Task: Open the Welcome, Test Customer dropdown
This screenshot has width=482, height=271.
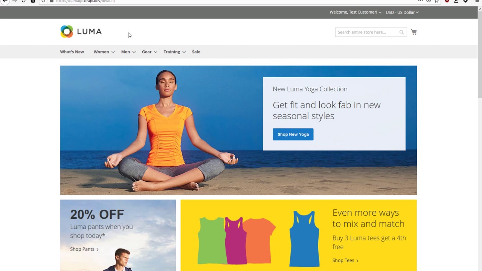Action: (x=355, y=12)
